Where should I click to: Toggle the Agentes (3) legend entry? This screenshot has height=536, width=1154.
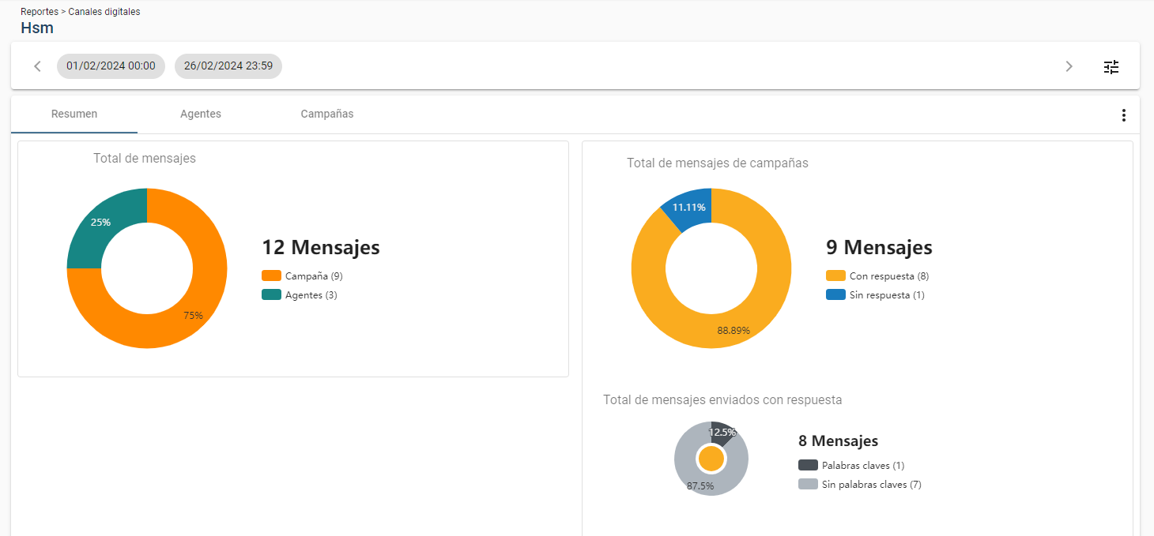point(300,295)
